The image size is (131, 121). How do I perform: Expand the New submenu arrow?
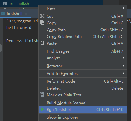(123, 8)
